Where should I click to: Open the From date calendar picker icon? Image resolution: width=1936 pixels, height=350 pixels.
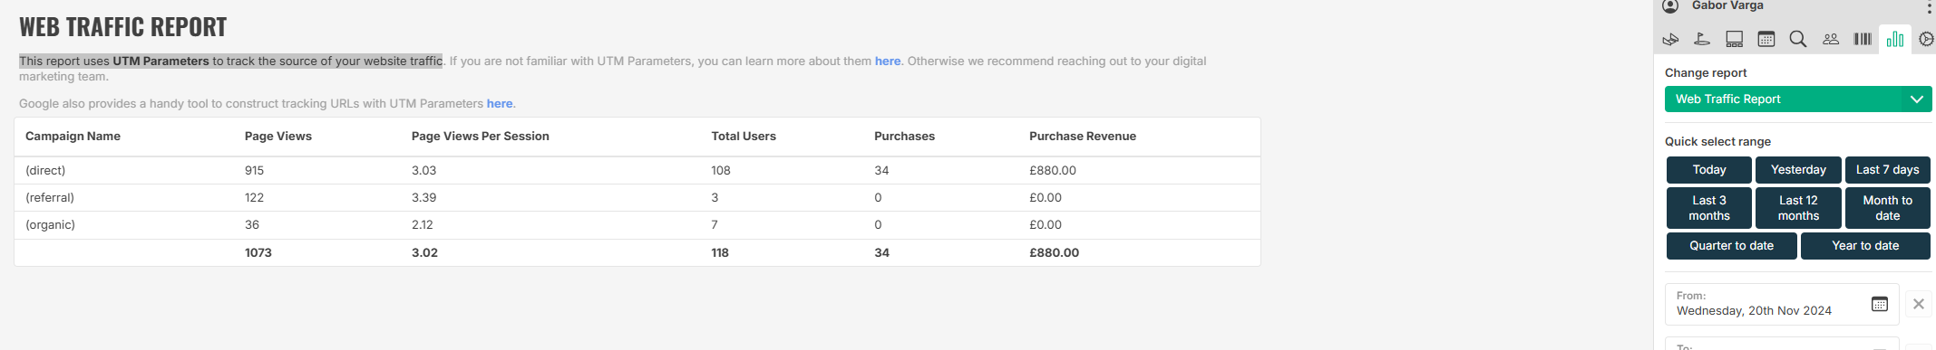1880,304
